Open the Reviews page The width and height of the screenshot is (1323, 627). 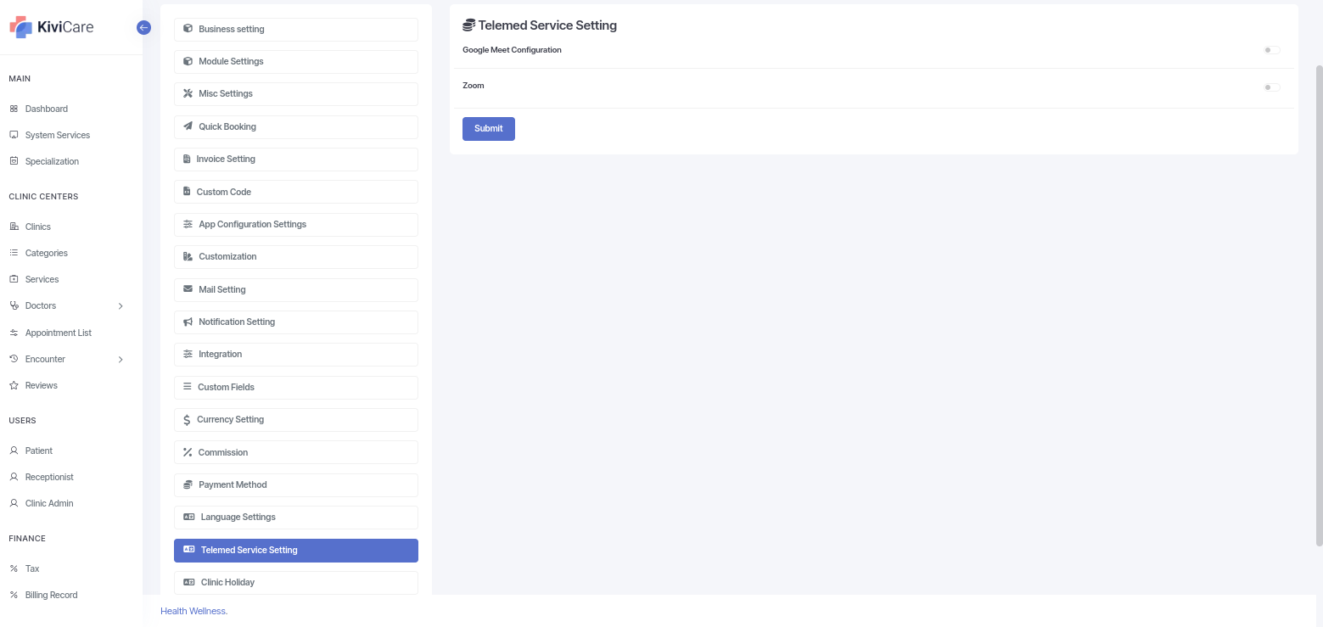42,385
